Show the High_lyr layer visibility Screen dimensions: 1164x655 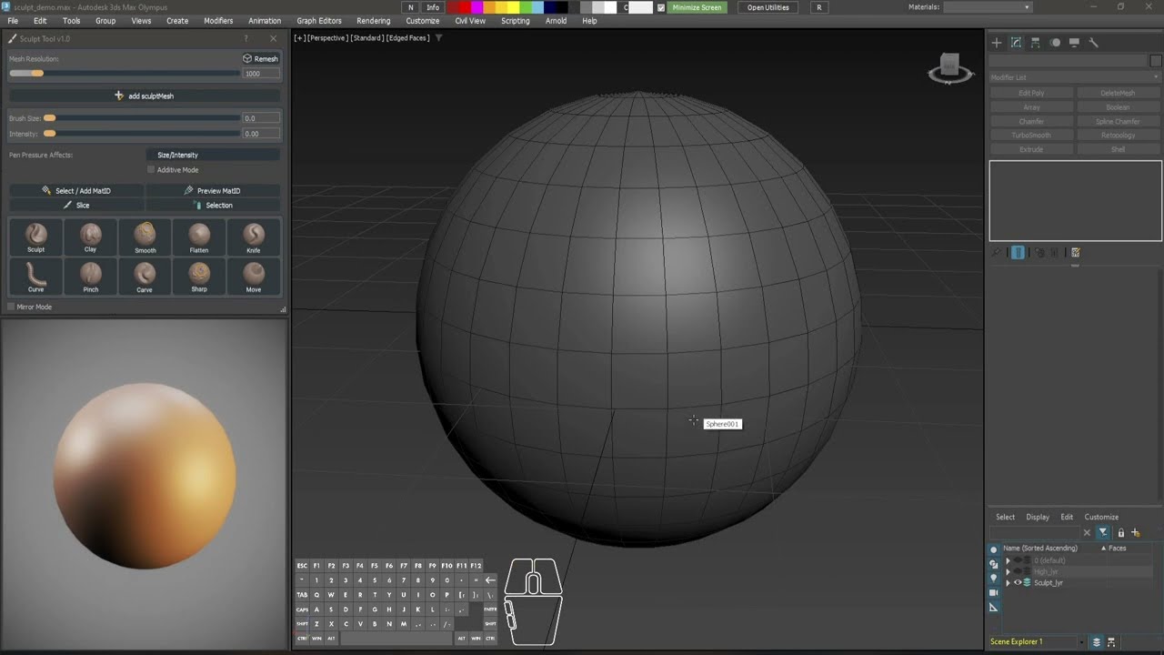pos(1018,571)
